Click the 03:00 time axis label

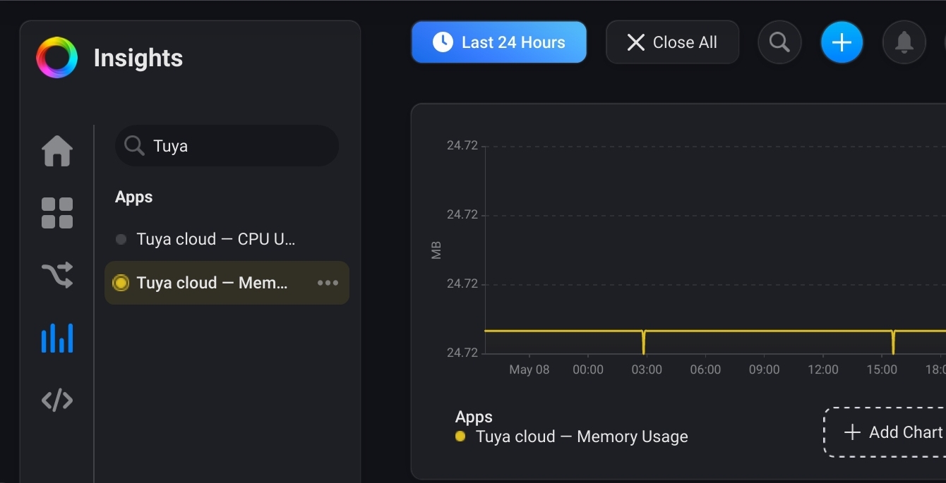pos(647,369)
